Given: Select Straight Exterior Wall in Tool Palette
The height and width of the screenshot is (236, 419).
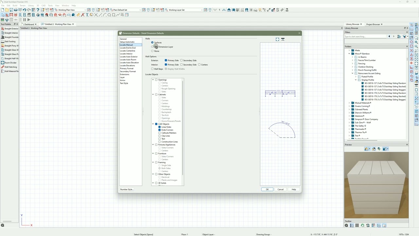Looking at the screenshot, I should click(x=10, y=29).
